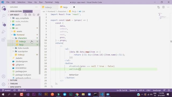Collapse the APP-REACT section
172x97 pixels.
(x=15, y=15)
